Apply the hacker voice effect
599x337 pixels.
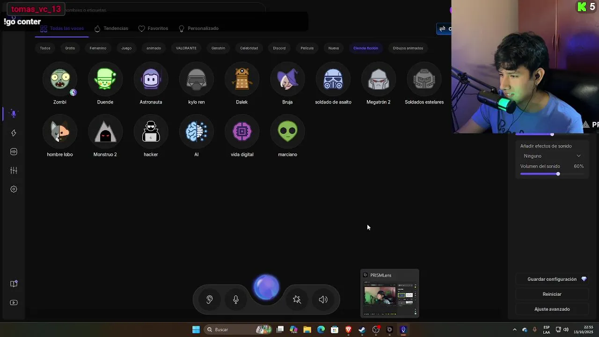pos(151,132)
